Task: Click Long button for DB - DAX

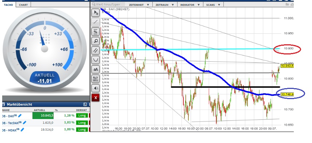Action: click(82, 115)
